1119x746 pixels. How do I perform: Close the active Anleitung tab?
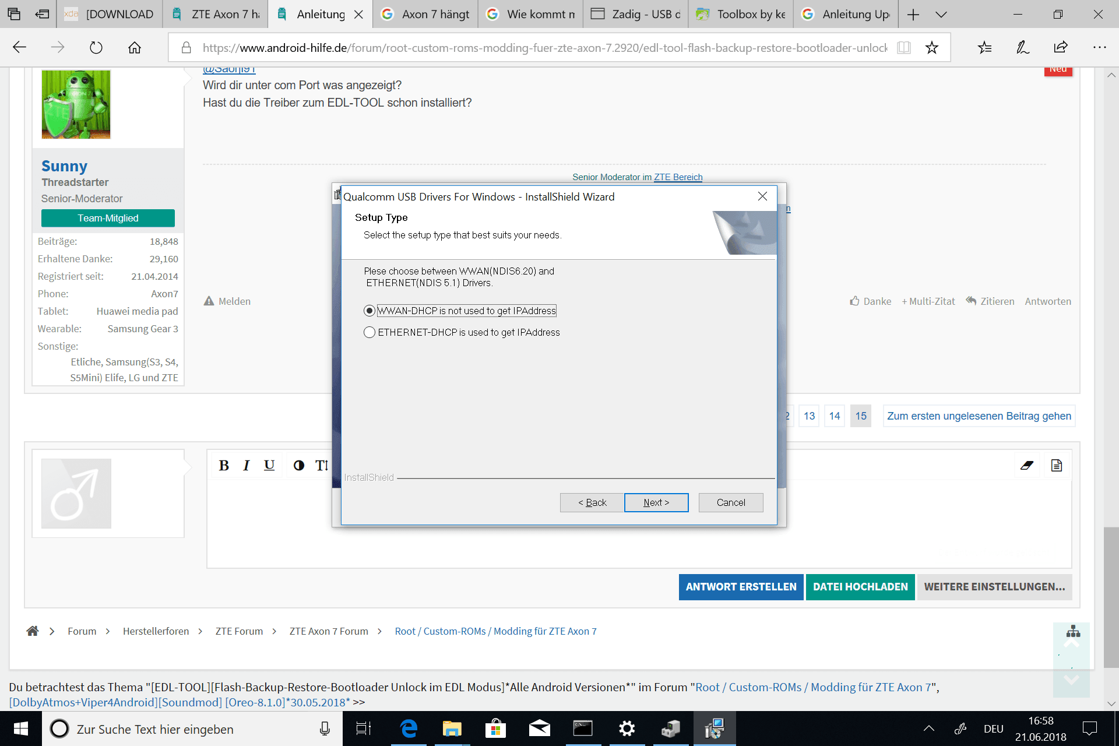coord(359,15)
